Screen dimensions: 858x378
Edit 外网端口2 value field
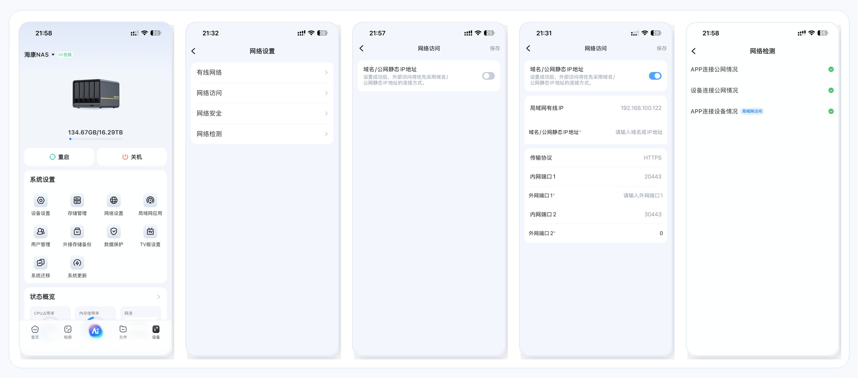pos(661,233)
